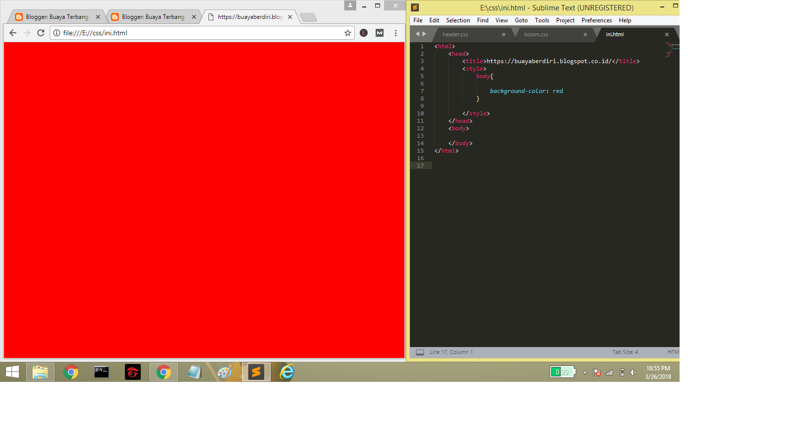Open the Action Center flag icon
Image resolution: width=796 pixels, height=445 pixels.
pos(597,372)
